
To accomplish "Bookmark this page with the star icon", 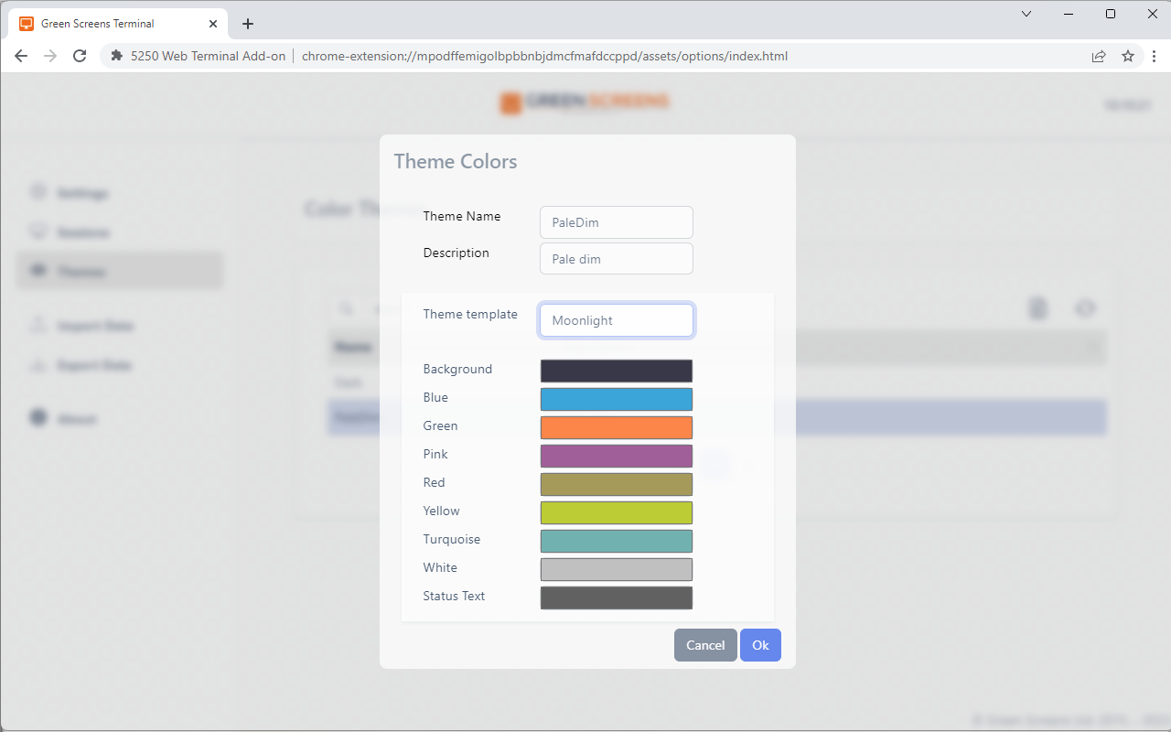I will (x=1128, y=56).
